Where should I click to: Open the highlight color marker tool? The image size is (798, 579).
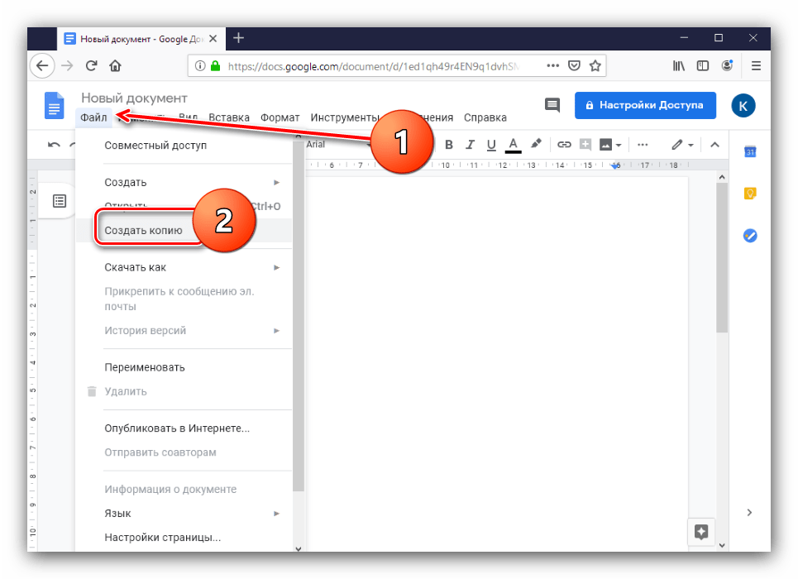[x=535, y=145]
